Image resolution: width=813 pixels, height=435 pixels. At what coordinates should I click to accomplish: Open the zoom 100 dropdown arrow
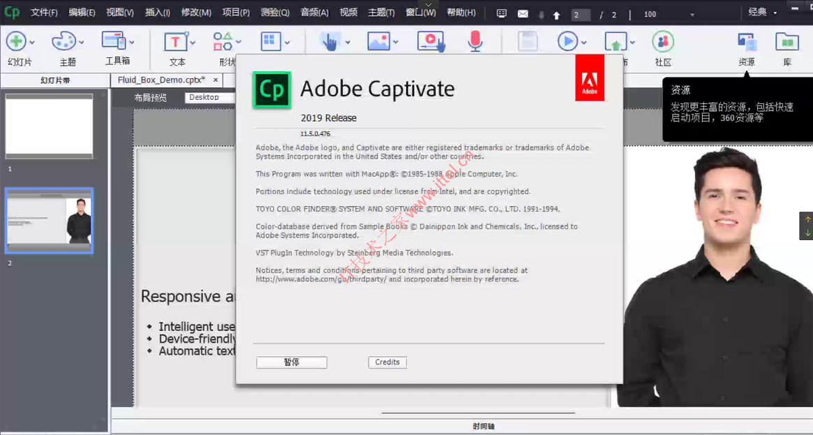pos(692,15)
